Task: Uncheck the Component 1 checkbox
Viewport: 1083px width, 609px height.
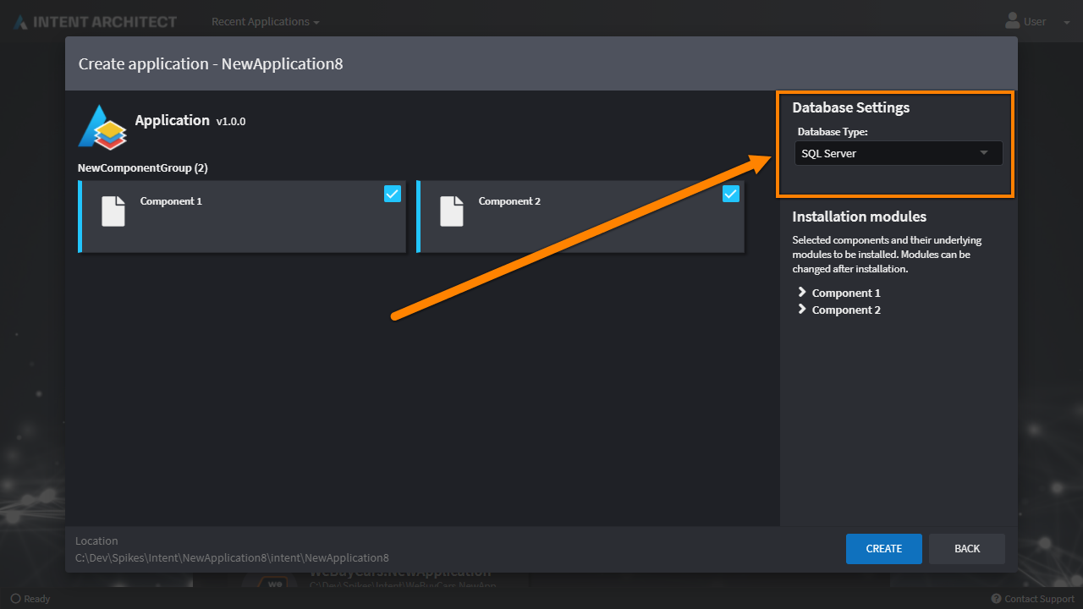Action: (x=393, y=195)
